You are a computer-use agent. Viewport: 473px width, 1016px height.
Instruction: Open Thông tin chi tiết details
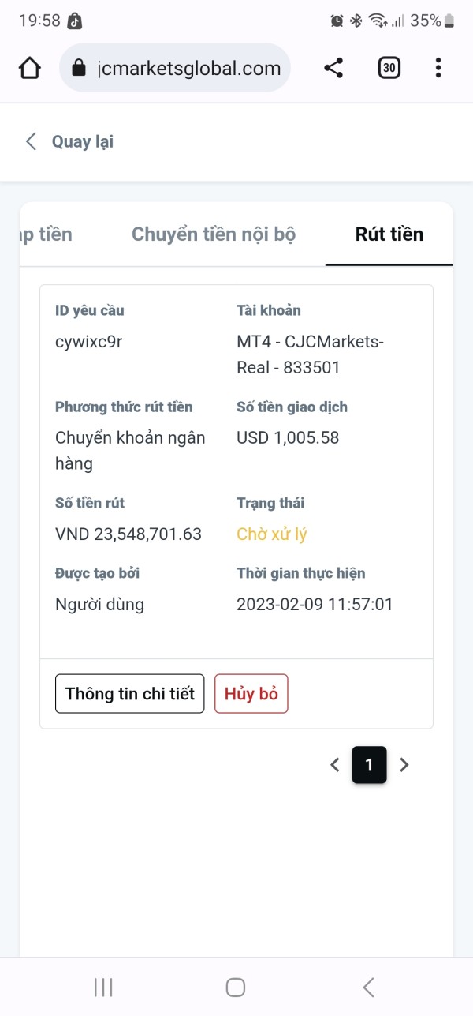pyautogui.click(x=129, y=694)
